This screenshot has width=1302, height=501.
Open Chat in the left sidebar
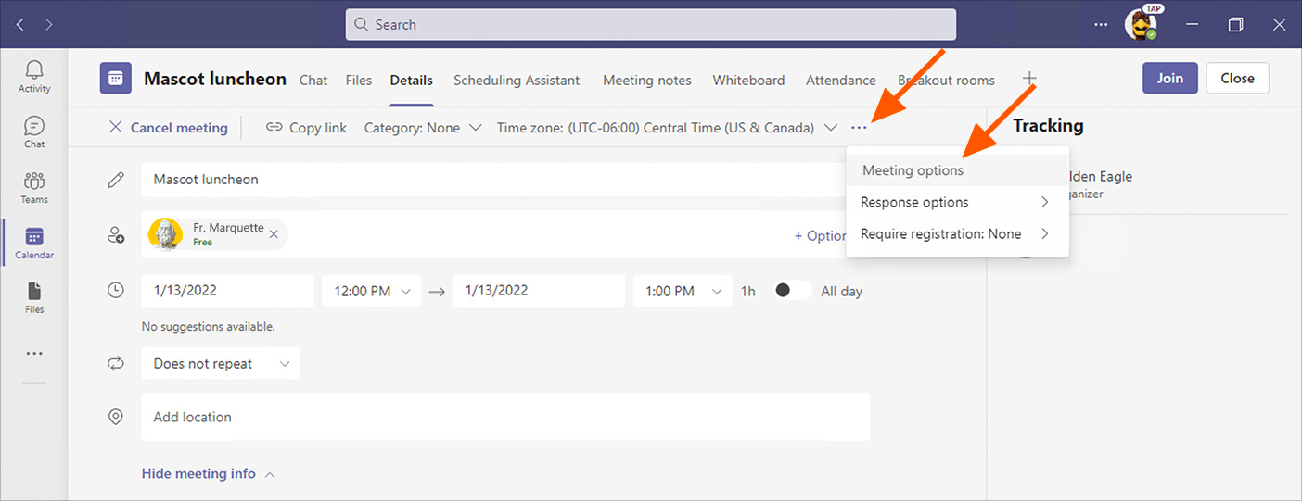34,132
